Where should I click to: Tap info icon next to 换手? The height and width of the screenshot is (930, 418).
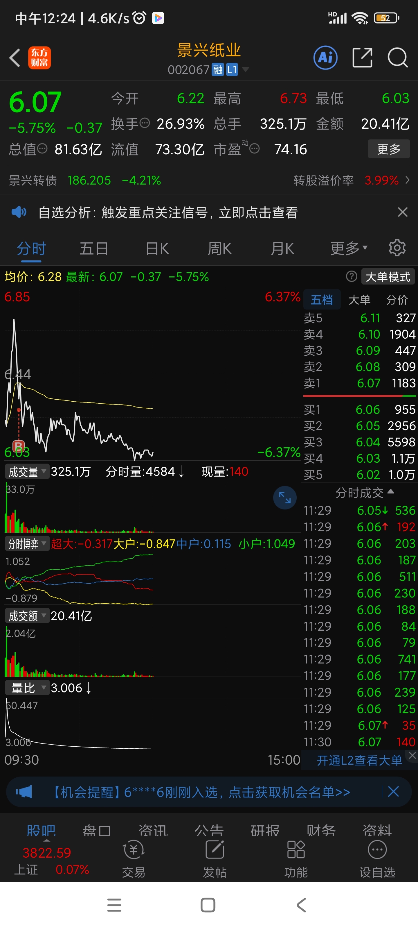tap(144, 123)
